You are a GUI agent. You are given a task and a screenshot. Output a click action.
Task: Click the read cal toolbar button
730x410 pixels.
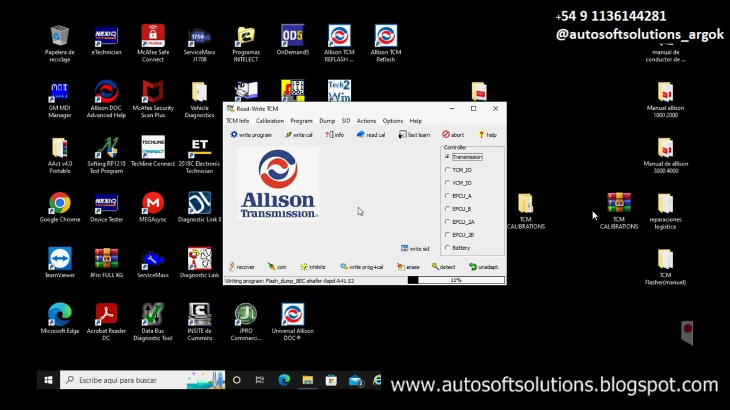371,135
